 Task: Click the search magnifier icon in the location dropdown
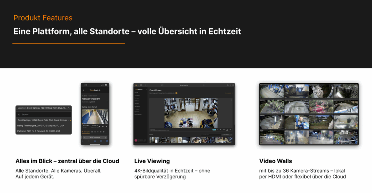coord(19,114)
